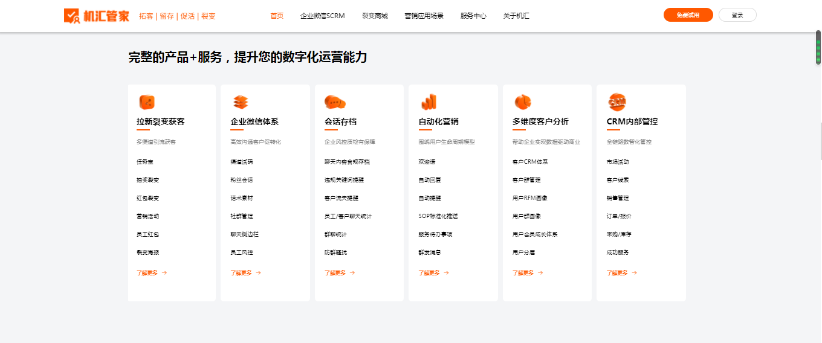Go to 裂变商城 in navigation
This screenshot has height=343, width=822.
click(x=375, y=16)
